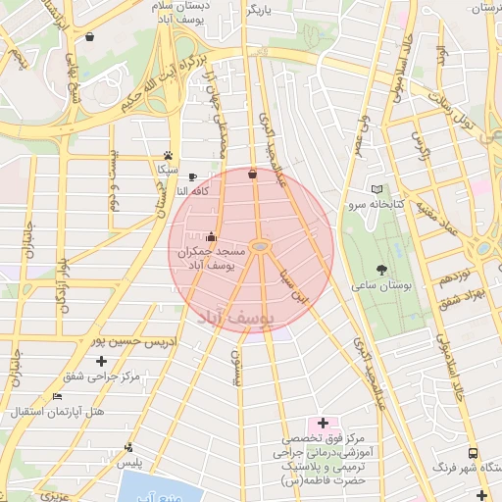The image size is (502, 502).
Task: Click the ابن سینا street label
Action: pyautogui.click(x=293, y=287)
